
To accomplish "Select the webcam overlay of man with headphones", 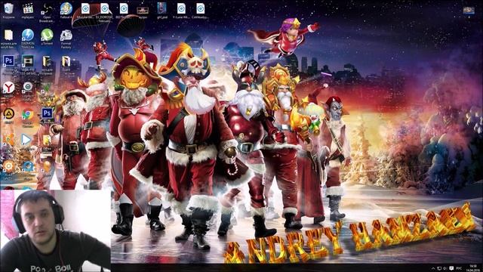I will tap(55, 230).
